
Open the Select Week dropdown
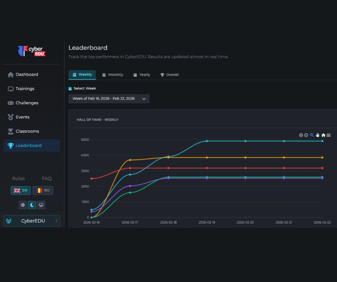click(x=109, y=99)
